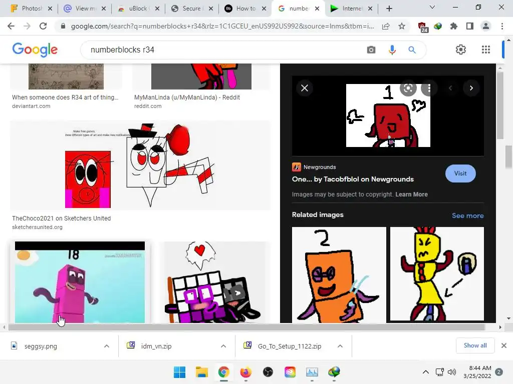Share this page from the address bar
The image size is (513, 384).
click(x=386, y=26)
